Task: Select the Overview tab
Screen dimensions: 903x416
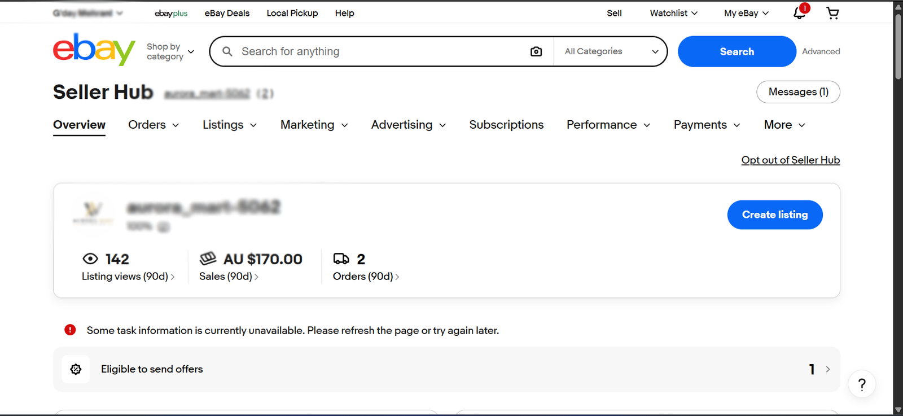Action: click(79, 125)
